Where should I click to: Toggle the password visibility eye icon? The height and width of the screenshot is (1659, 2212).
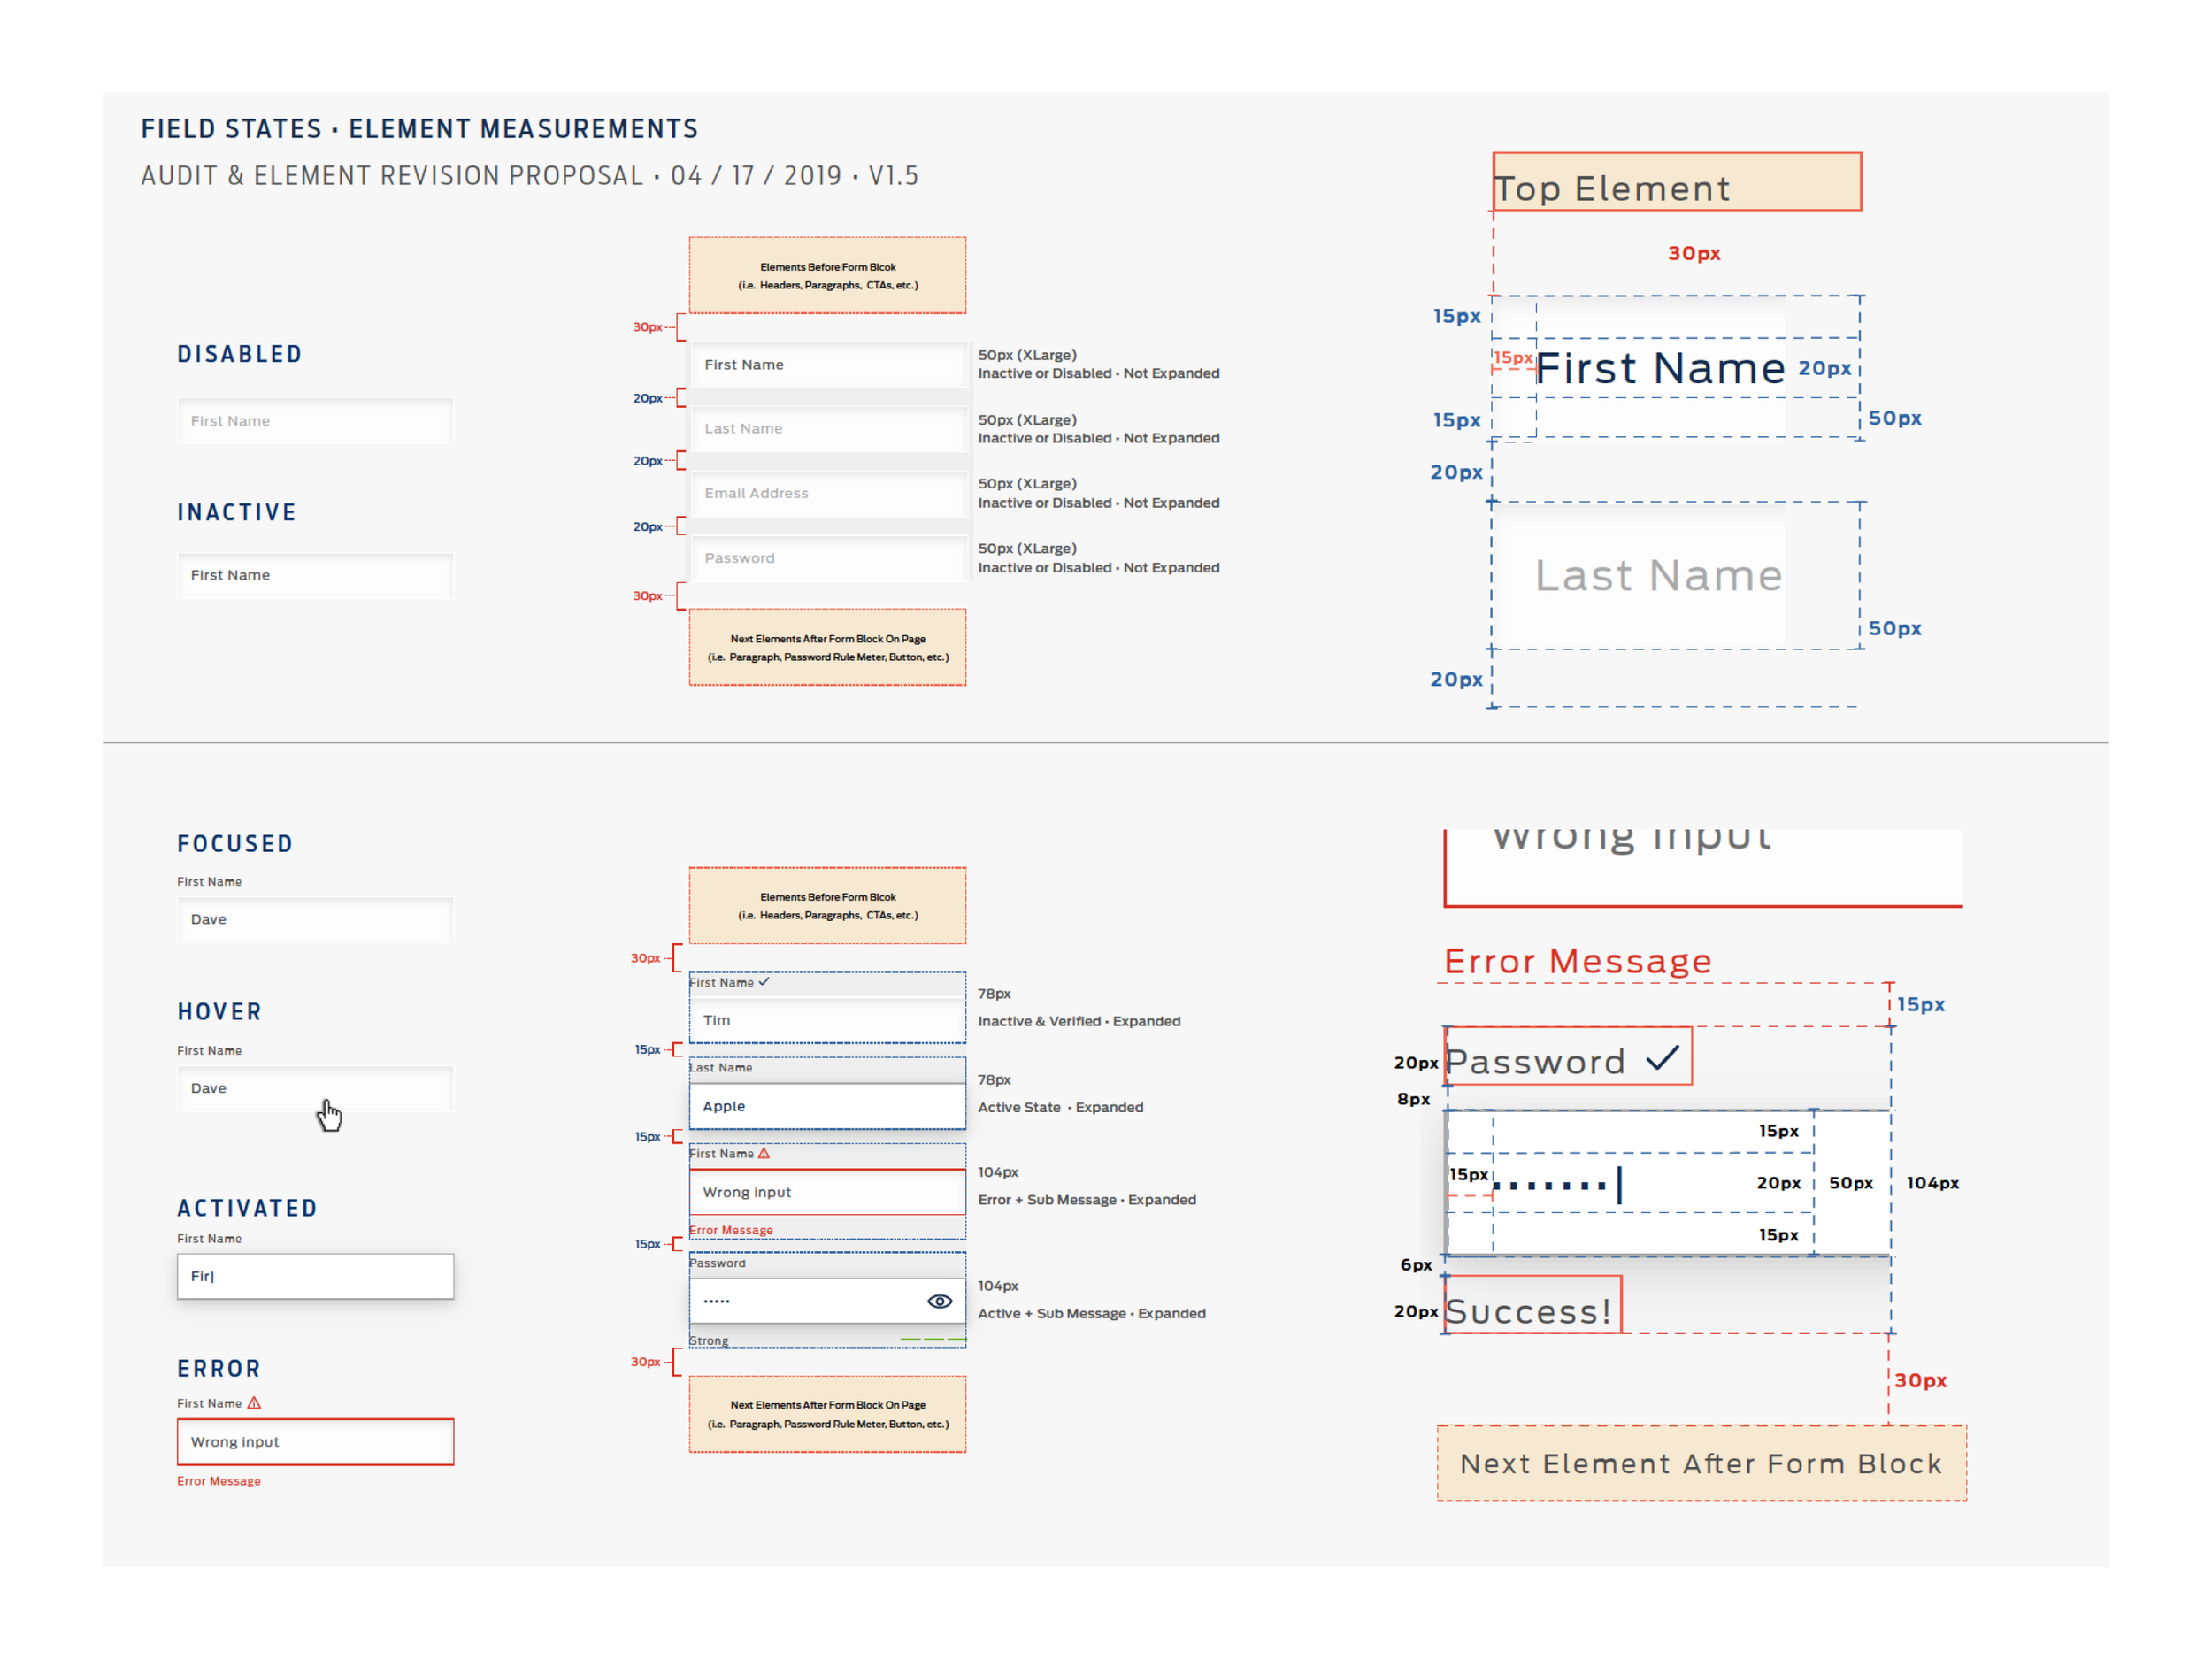point(939,1301)
